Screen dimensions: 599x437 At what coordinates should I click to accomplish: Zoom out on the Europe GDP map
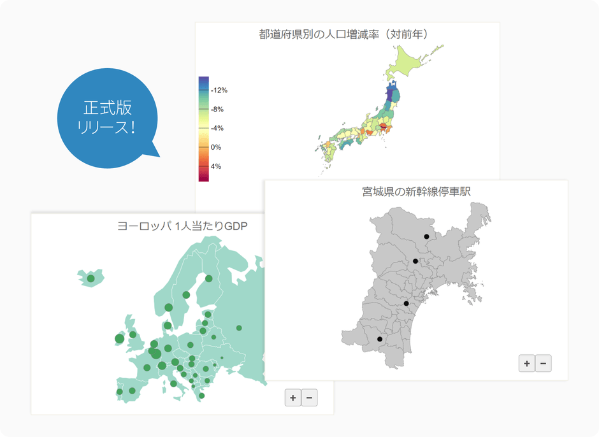(309, 397)
